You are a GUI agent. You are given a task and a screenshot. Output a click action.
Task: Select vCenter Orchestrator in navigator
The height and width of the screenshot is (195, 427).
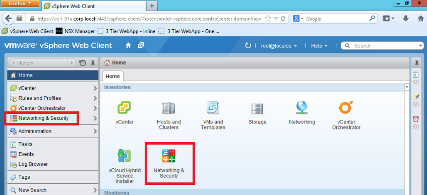click(53, 108)
